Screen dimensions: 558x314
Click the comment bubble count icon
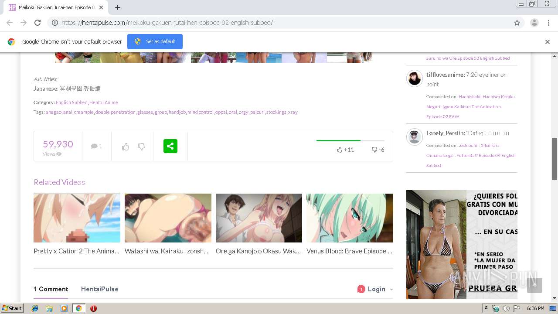coord(96,146)
